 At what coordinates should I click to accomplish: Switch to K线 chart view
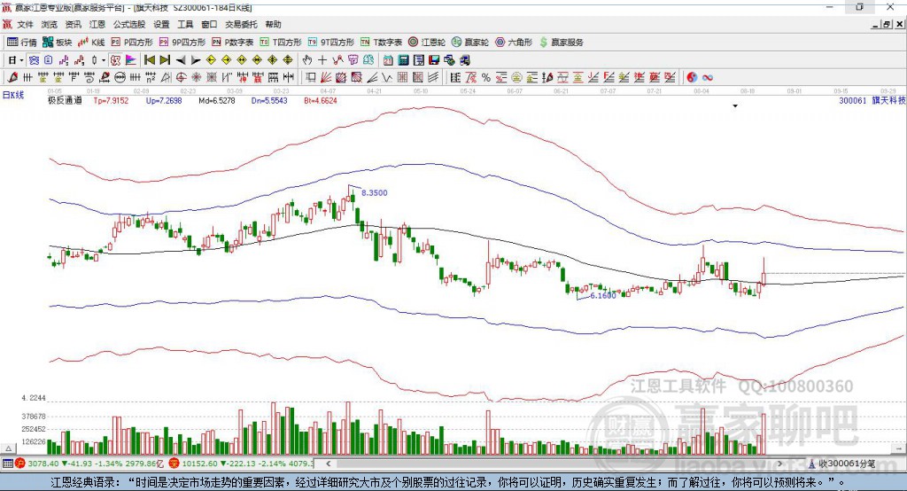tap(91, 43)
